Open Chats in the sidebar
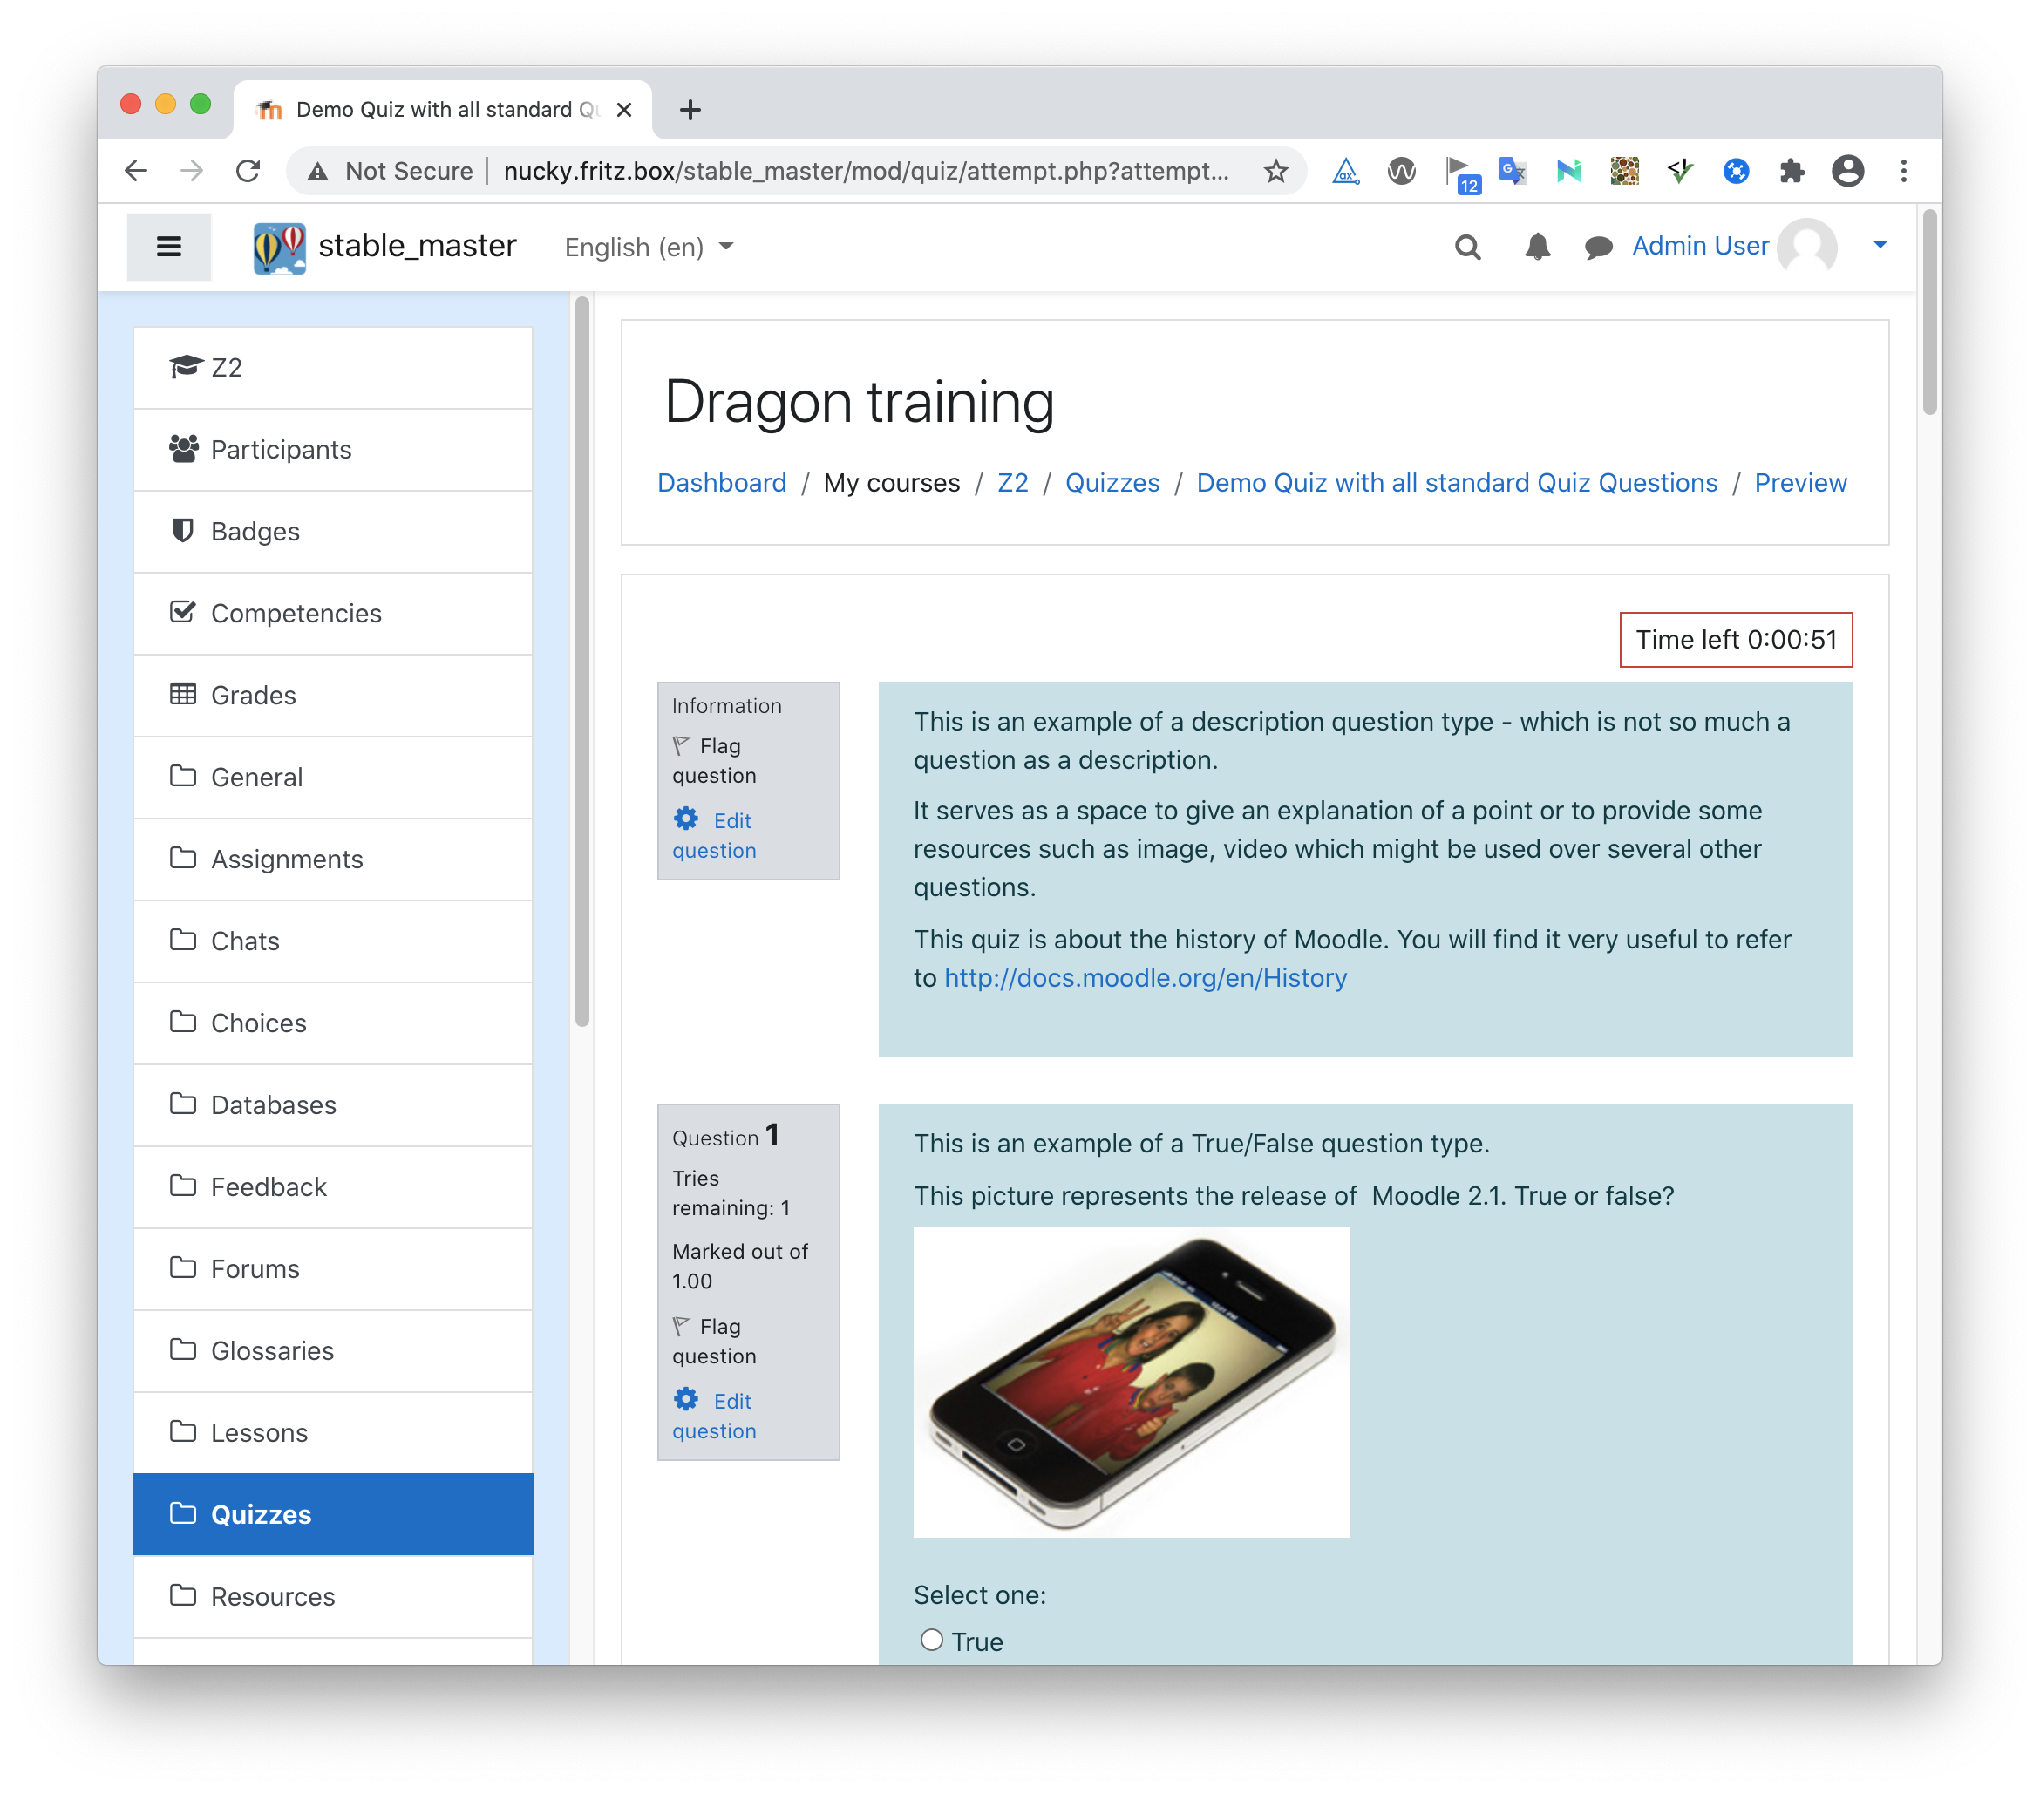 (x=332, y=940)
